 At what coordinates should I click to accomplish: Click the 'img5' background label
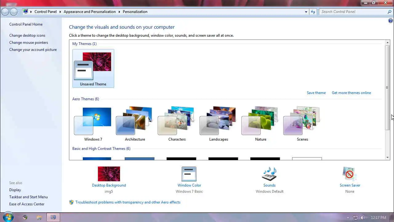(109, 191)
